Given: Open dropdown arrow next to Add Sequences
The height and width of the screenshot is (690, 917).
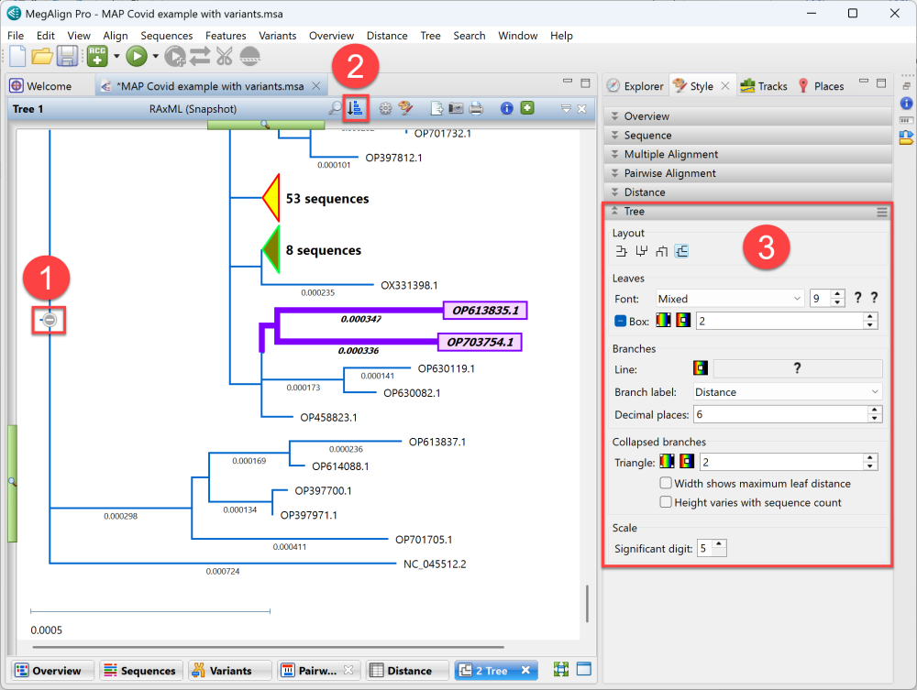Looking at the screenshot, I should [x=116, y=57].
